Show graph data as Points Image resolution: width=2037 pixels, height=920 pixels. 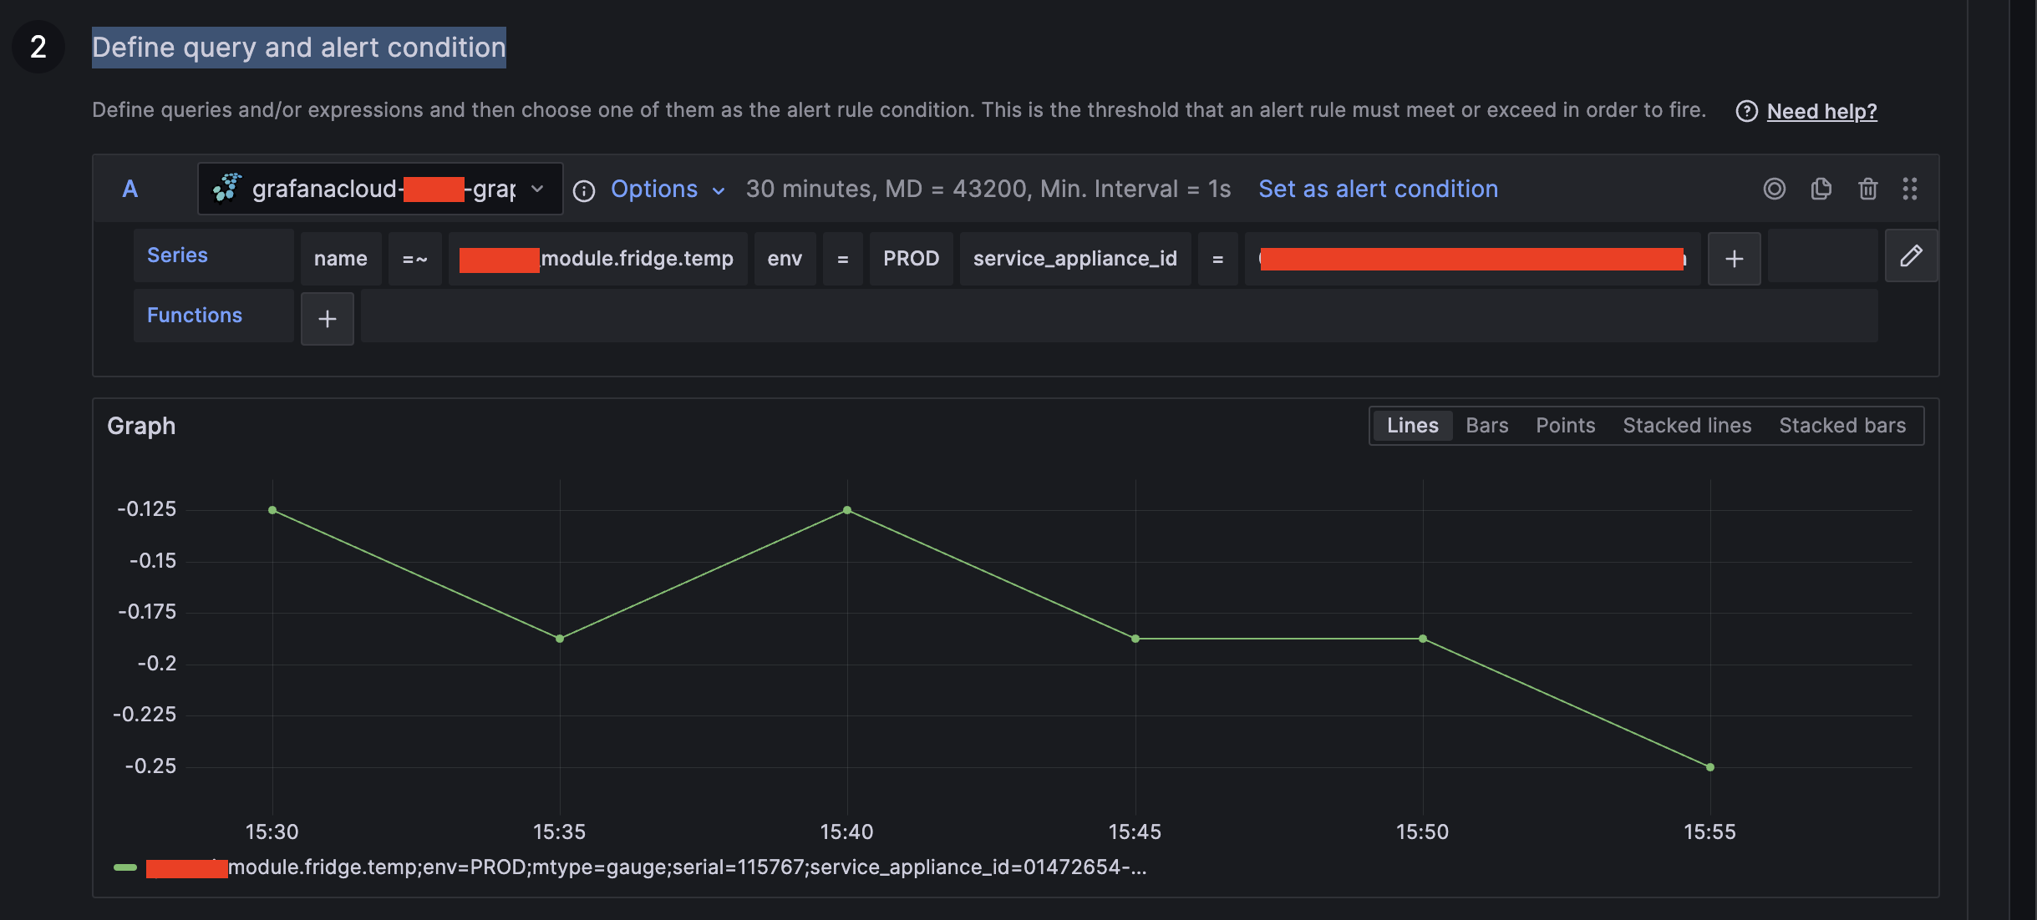(x=1564, y=425)
